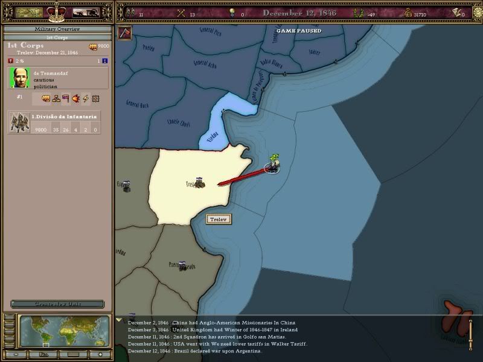
Task: Select the 1st Corps header tab
Action: click(x=57, y=37)
